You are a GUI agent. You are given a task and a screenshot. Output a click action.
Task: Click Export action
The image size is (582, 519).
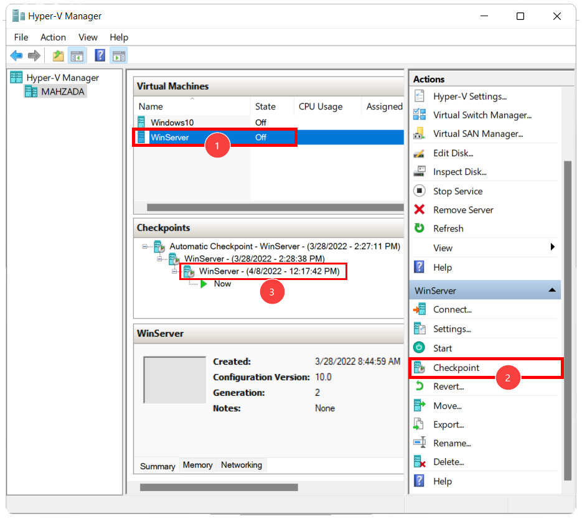tap(448, 424)
